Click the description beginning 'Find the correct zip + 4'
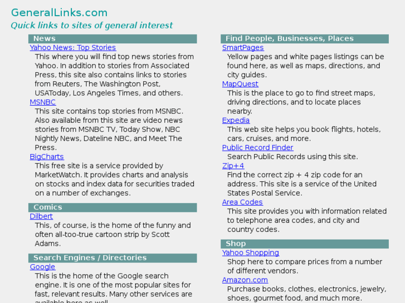Image resolution: width=405 pixels, height=303 pixels. coord(302,184)
